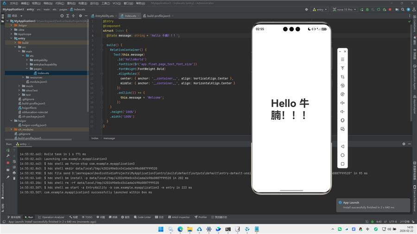Open the VCS menu in menu bar
Image resolution: width=417 pixels, height=234 pixels.
pyautogui.click(x=116, y=3)
